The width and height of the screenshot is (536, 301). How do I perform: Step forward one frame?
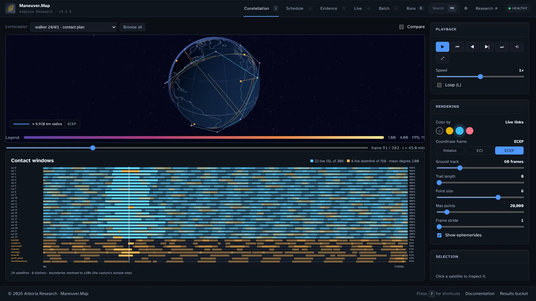tap(487, 47)
